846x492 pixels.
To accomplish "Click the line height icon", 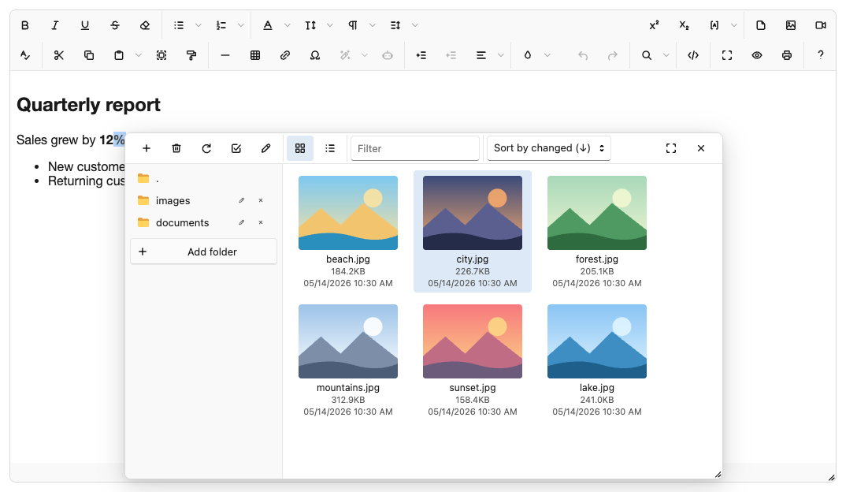I will coord(395,25).
